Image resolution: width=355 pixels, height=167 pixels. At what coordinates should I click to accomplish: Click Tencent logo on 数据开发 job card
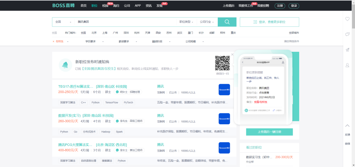pos(224,119)
